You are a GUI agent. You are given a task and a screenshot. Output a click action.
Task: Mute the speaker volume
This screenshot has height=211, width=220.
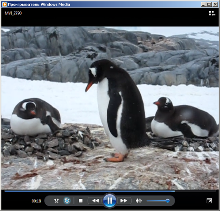point(139,201)
